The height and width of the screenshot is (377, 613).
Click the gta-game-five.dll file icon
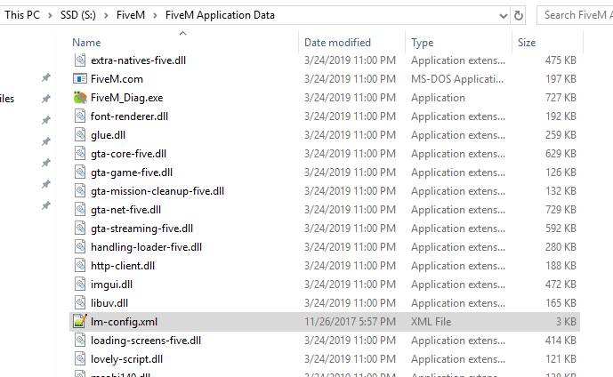(80, 172)
